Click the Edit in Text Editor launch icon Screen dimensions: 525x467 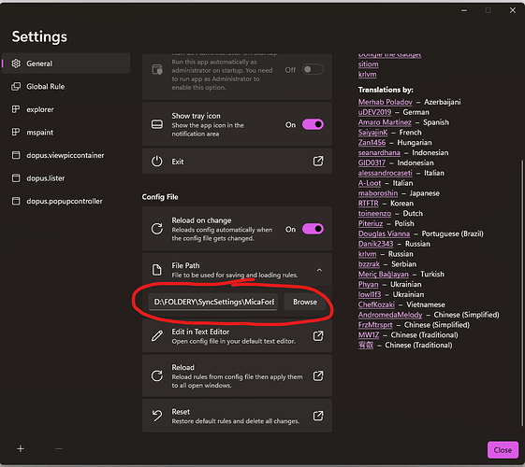[x=318, y=336]
